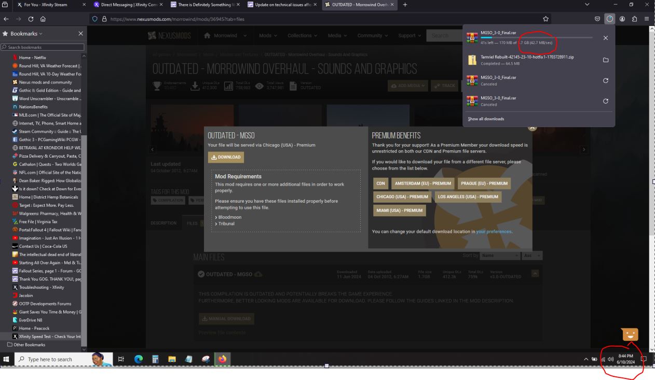Choose the LOS ANGELES (USA) - PREMIUM server
The image size is (655, 380).
point(468,197)
